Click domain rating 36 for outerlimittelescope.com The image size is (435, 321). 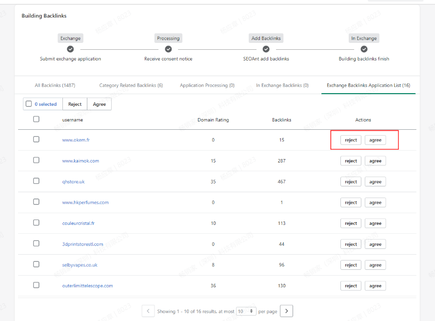(x=213, y=285)
